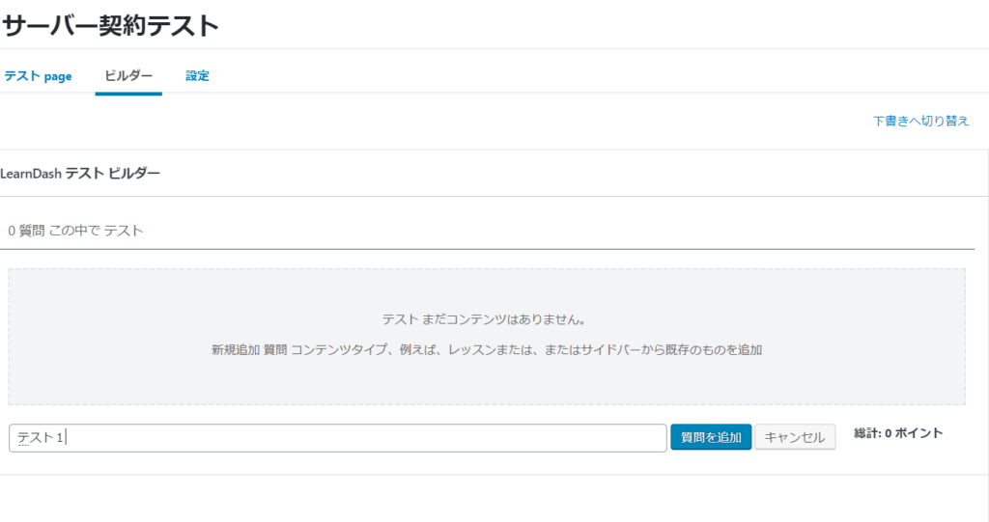Click the word LearnDash in the builder heading
This screenshot has width=989, height=522.
(x=31, y=174)
